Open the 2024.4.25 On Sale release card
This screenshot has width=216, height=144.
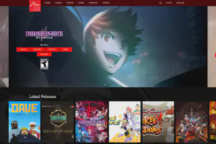click(x=58, y=122)
